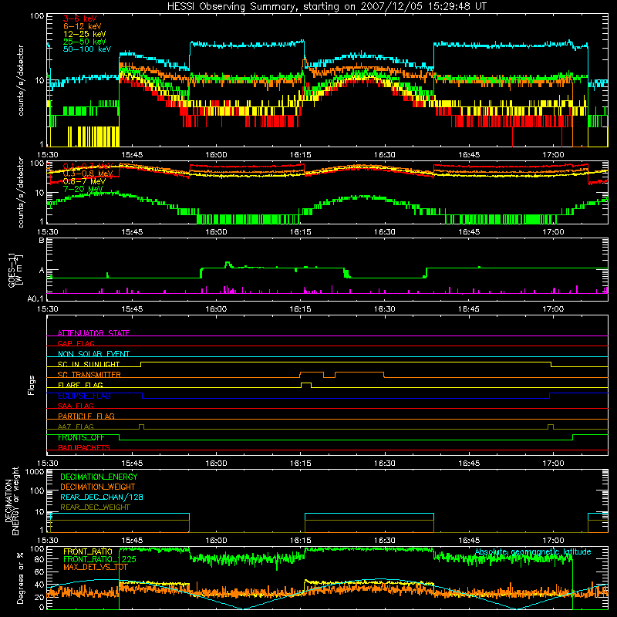This screenshot has width=617, height=617.
Task: Click the raised FLARE_FLAG pulse near 16:15
Action: (305, 385)
